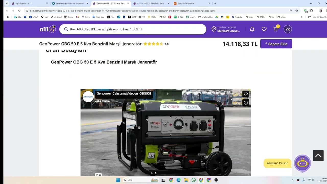
Task: Open the YK account avatar
Action: click(x=288, y=29)
